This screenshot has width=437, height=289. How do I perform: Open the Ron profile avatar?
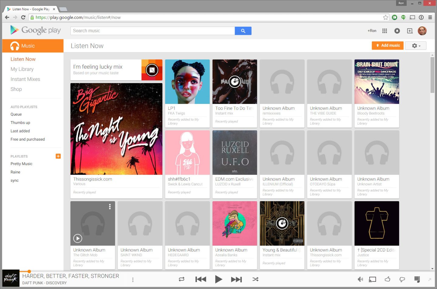point(422,31)
